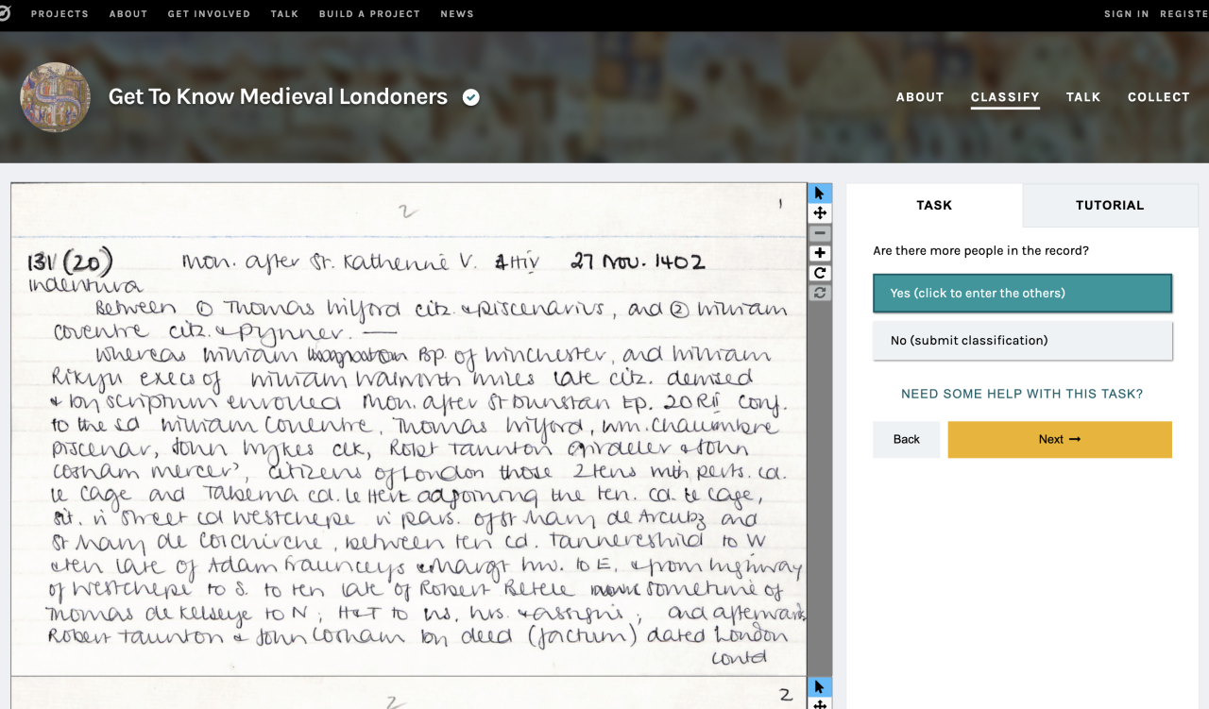Click the yellow Next button
This screenshot has width=1209, height=709.
coord(1060,439)
